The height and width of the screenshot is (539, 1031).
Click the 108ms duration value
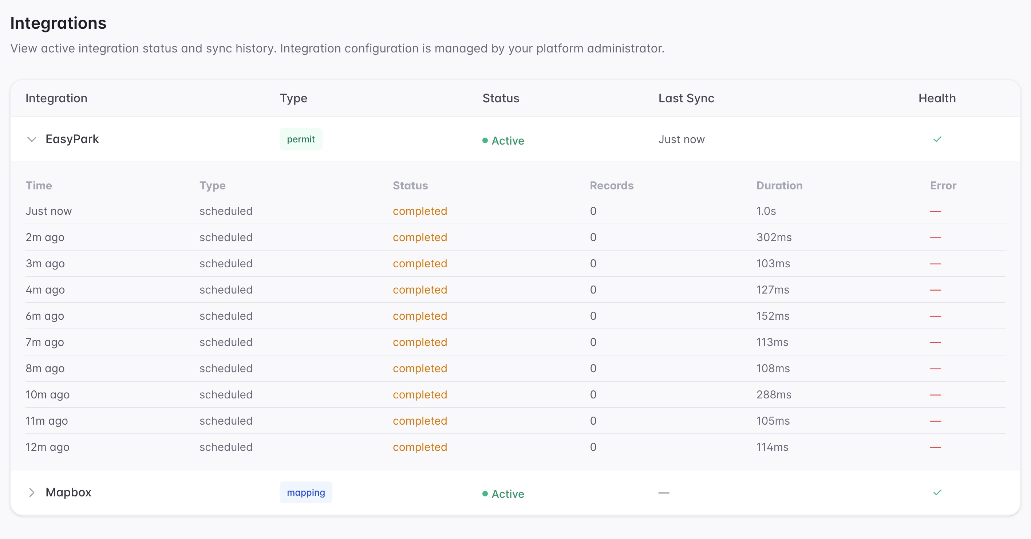[773, 369]
